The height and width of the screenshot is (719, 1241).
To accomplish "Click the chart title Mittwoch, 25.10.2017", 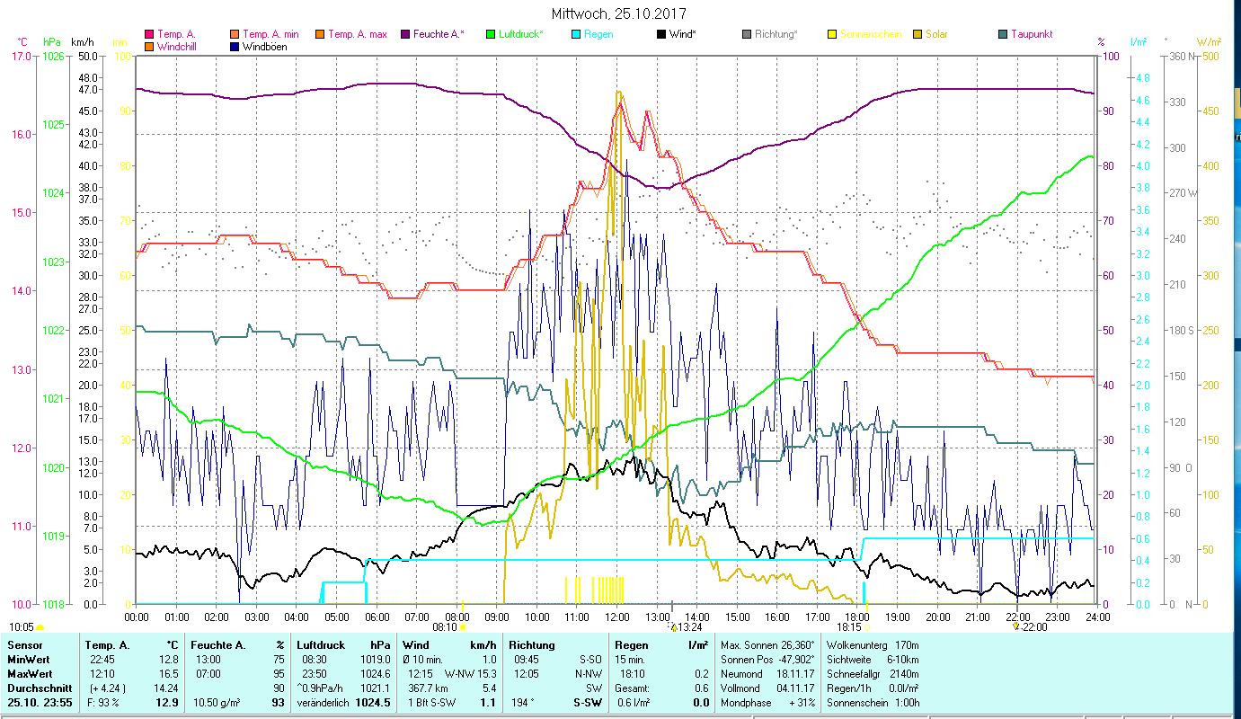I will pyautogui.click(x=620, y=14).
